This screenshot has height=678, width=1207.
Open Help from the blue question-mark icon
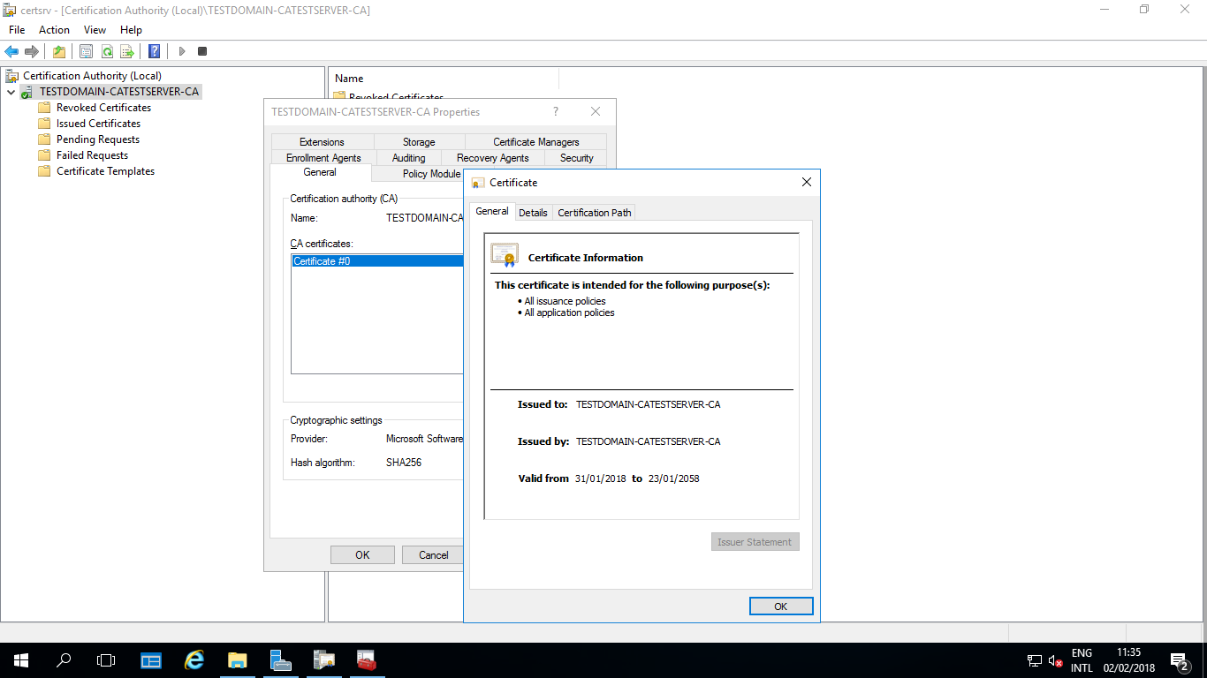pos(154,51)
